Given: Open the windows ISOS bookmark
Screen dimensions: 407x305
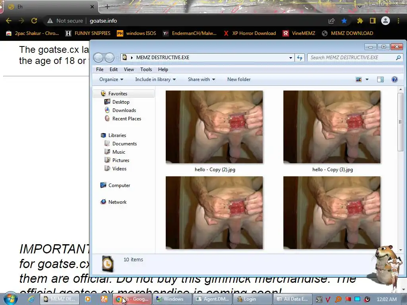Looking at the screenshot, I should coord(137,33).
